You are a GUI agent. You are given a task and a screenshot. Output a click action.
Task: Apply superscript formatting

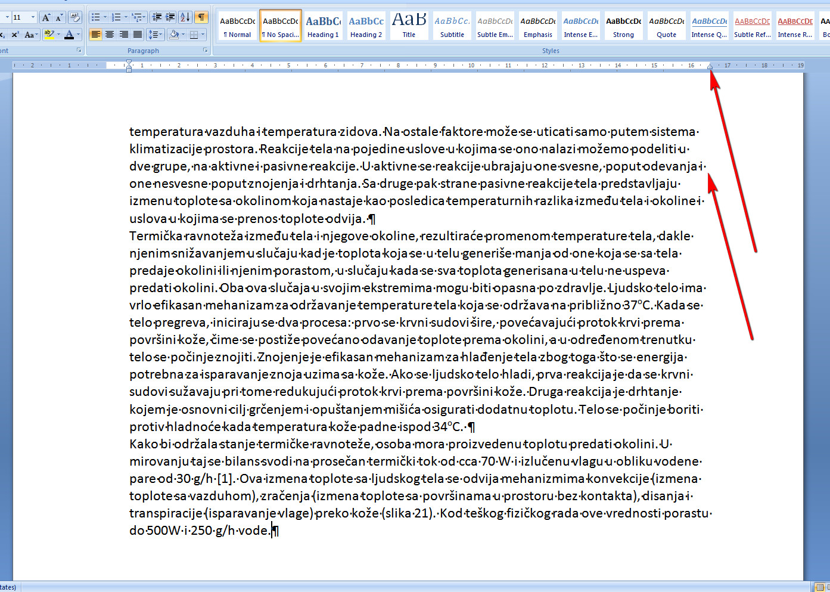click(x=15, y=35)
